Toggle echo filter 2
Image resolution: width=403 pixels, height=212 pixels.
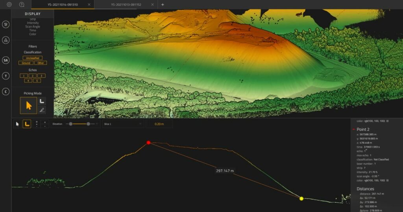point(33,76)
